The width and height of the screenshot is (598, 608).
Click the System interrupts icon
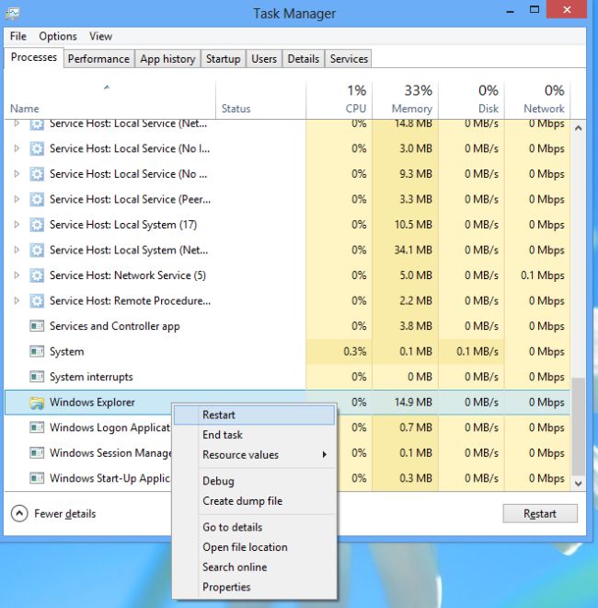pyautogui.click(x=37, y=377)
